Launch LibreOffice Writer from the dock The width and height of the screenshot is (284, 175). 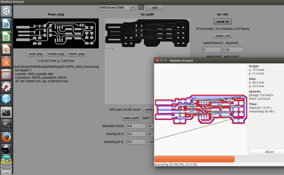pyautogui.click(x=6, y=24)
